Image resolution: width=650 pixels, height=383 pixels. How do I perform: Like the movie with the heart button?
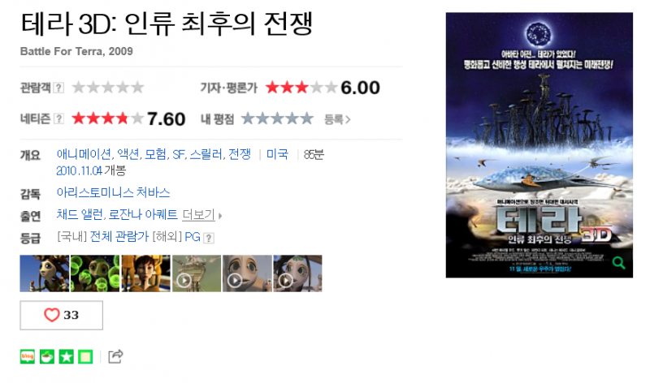(62, 315)
